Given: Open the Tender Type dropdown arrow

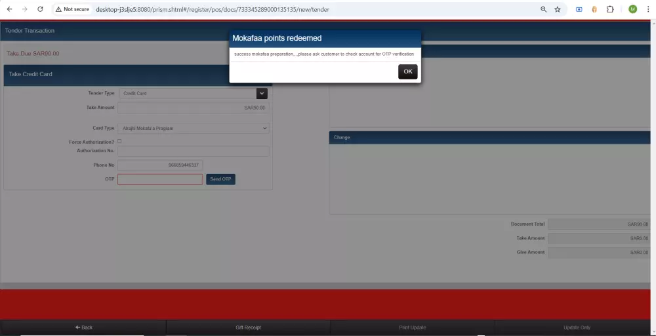Looking at the screenshot, I should [262, 93].
